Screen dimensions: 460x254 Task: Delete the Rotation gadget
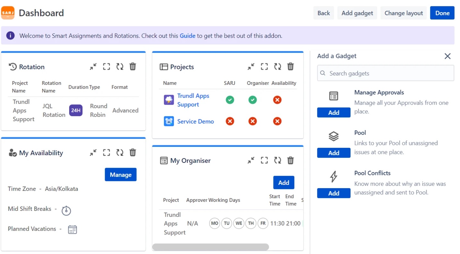pos(133,66)
